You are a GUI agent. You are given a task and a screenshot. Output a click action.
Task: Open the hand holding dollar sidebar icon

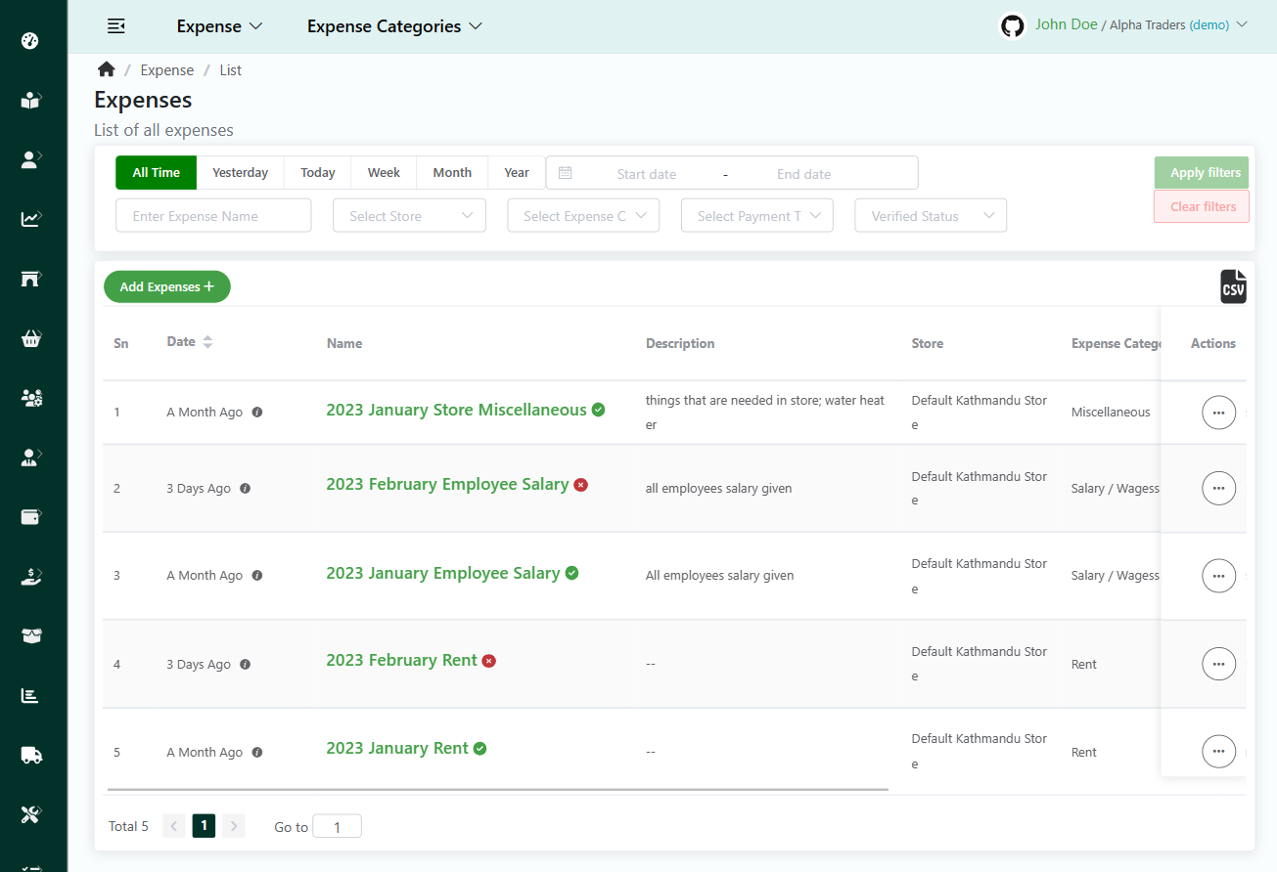(30, 577)
